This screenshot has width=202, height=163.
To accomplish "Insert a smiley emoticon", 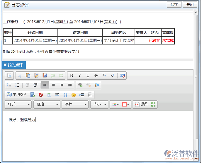I will tap(74, 95).
